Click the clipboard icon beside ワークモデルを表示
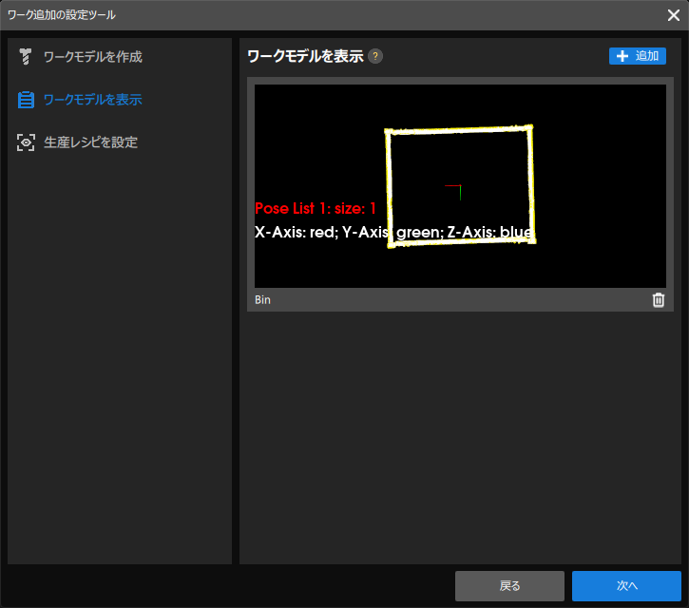Image resolution: width=689 pixels, height=608 pixels. (26, 100)
